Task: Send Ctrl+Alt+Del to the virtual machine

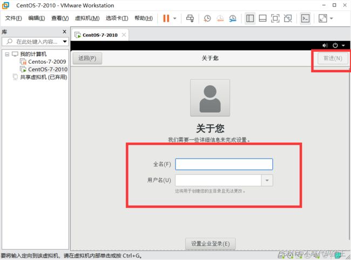Action: (190, 18)
